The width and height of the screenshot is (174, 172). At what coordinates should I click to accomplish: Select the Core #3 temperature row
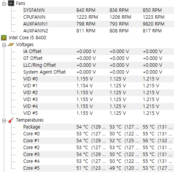click(x=98, y=154)
